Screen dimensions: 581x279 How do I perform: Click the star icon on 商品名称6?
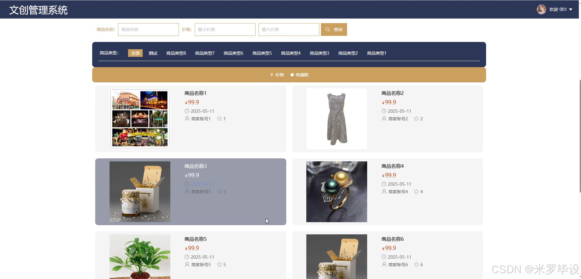[416, 264]
